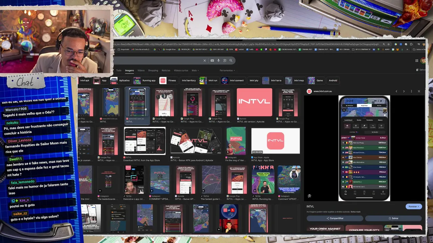Open INTVL Baixar APK para Android thumbnail

pyautogui.click(x=196, y=141)
